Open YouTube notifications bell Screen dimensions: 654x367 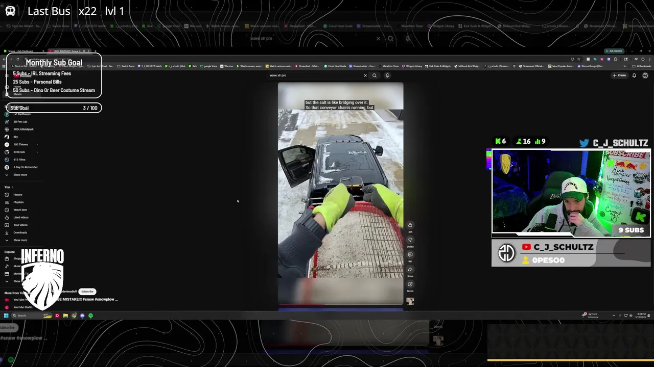[x=634, y=75]
